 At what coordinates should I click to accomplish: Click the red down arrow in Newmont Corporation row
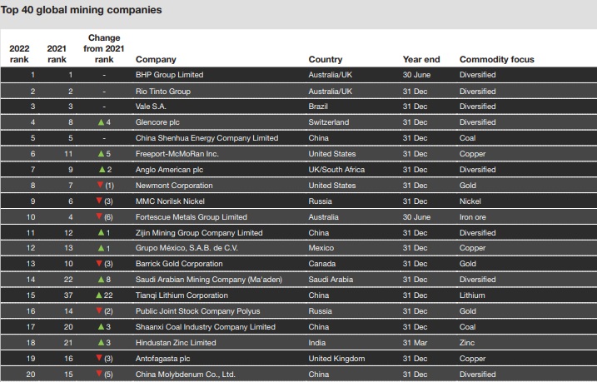[x=98, y=185]
